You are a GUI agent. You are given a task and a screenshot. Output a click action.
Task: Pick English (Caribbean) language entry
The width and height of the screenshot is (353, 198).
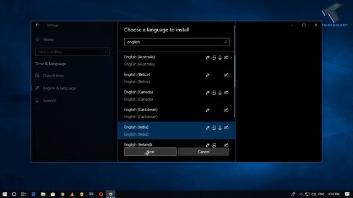[x=176, y=113]
